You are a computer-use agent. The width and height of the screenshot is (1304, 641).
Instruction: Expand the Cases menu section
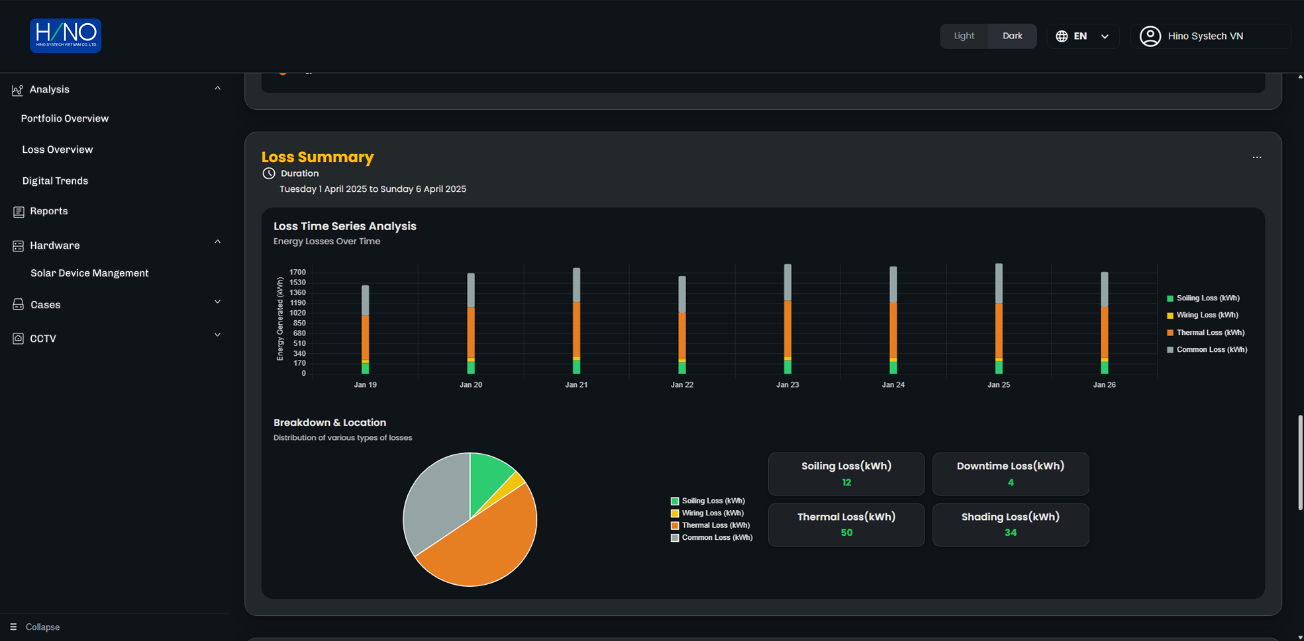(x=217, y=302)
